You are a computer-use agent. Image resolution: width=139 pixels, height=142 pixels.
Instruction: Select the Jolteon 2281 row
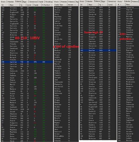pos(98,64)
